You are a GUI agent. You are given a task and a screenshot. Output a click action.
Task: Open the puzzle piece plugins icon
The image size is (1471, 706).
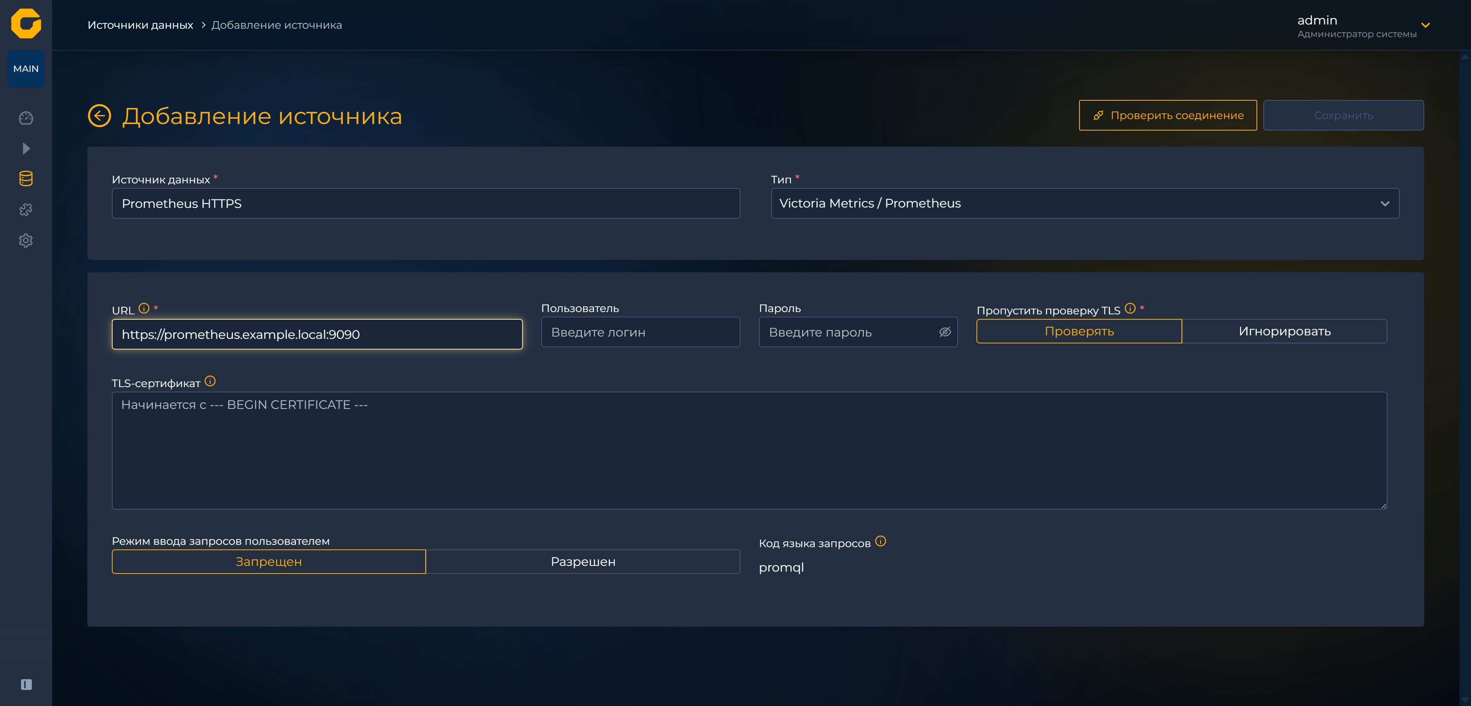(26, 209)
